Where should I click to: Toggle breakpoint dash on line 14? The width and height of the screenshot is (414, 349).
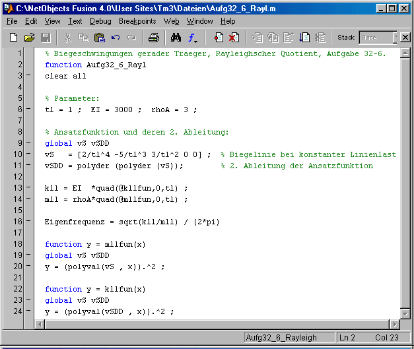pos(28,199)
